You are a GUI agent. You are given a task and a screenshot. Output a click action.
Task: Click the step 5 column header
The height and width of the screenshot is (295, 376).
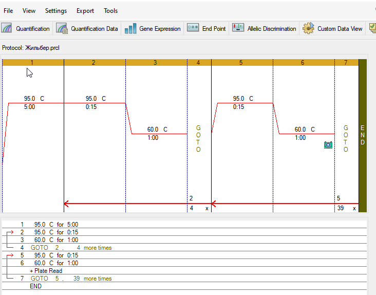(x=241, y=62)
